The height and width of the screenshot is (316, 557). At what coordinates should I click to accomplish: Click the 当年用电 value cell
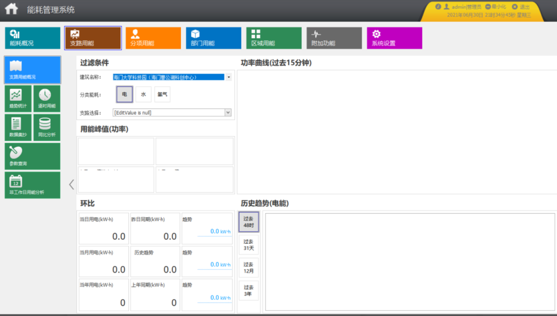(104, 295)
